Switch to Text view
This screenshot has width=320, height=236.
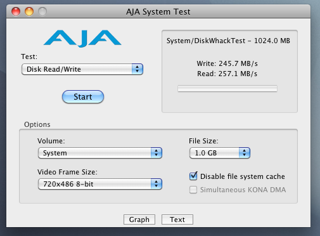tap(177, 220)
